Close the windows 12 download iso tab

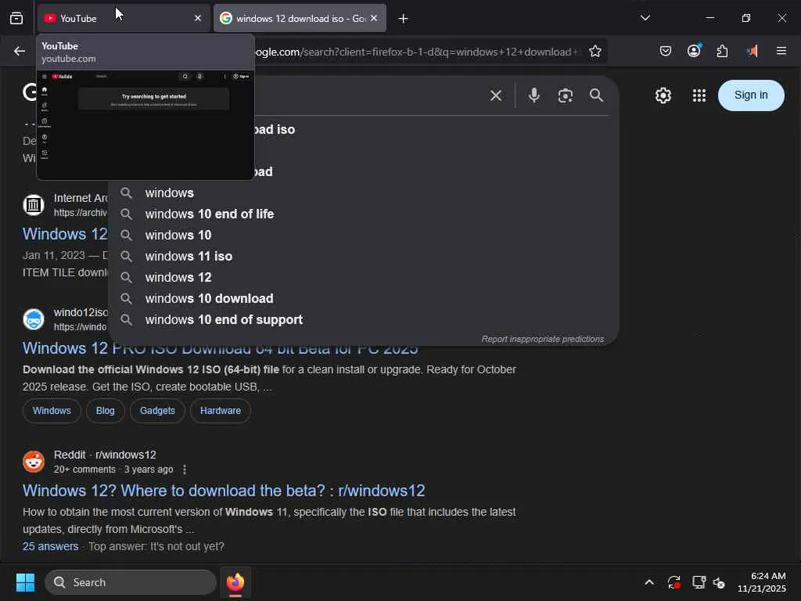pyautogui.click(x=374, y=19)
